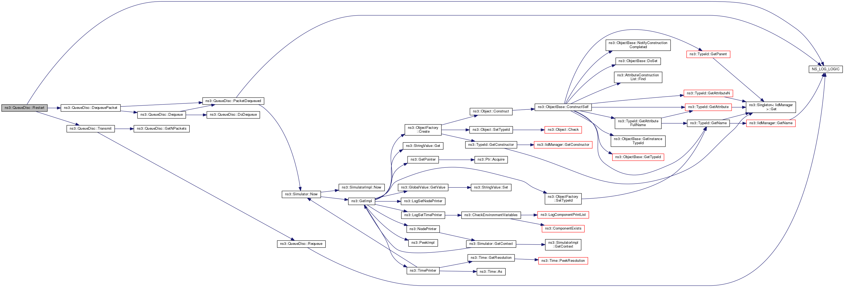Click the red ns3::Time::PeekResolution node
The width and height of the screenshot is (844, 287).
(x=563, y=261)
